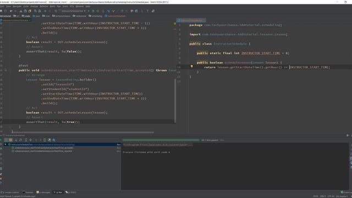Click Collapse All in test runner toolbar

click(31, 140)
